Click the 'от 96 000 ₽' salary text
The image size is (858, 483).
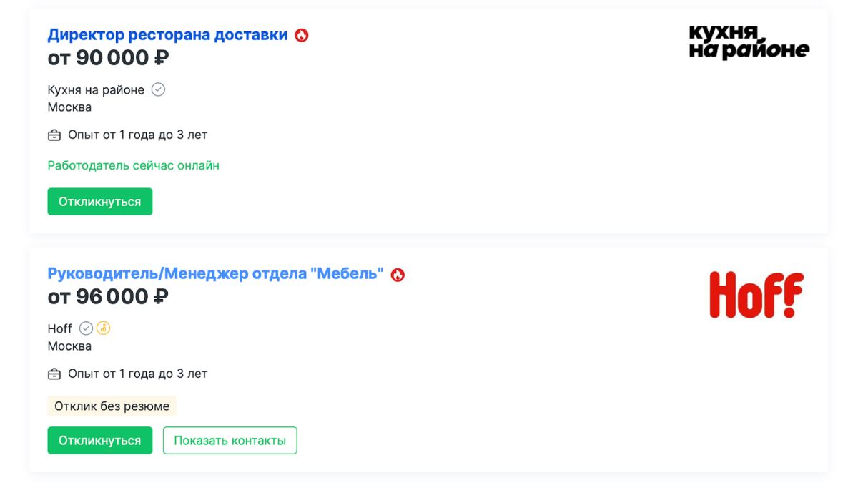[x=107, y=296]
